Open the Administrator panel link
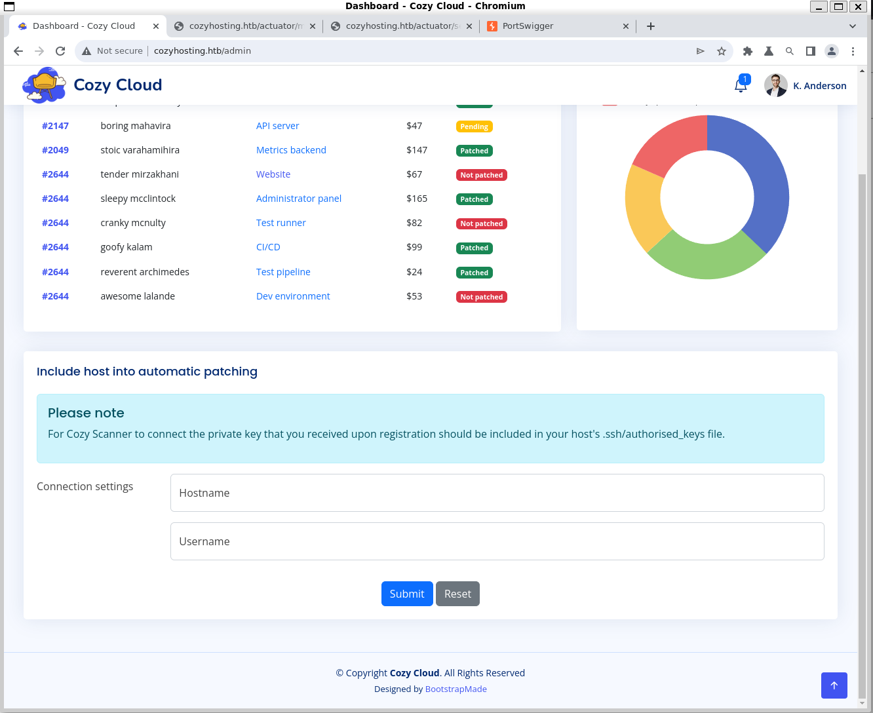Image resolution: width=873 pixels, height=713 pixels. 299,199
